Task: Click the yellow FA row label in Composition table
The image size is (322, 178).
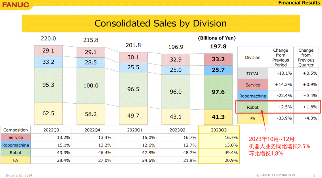Action: point(16,160)
